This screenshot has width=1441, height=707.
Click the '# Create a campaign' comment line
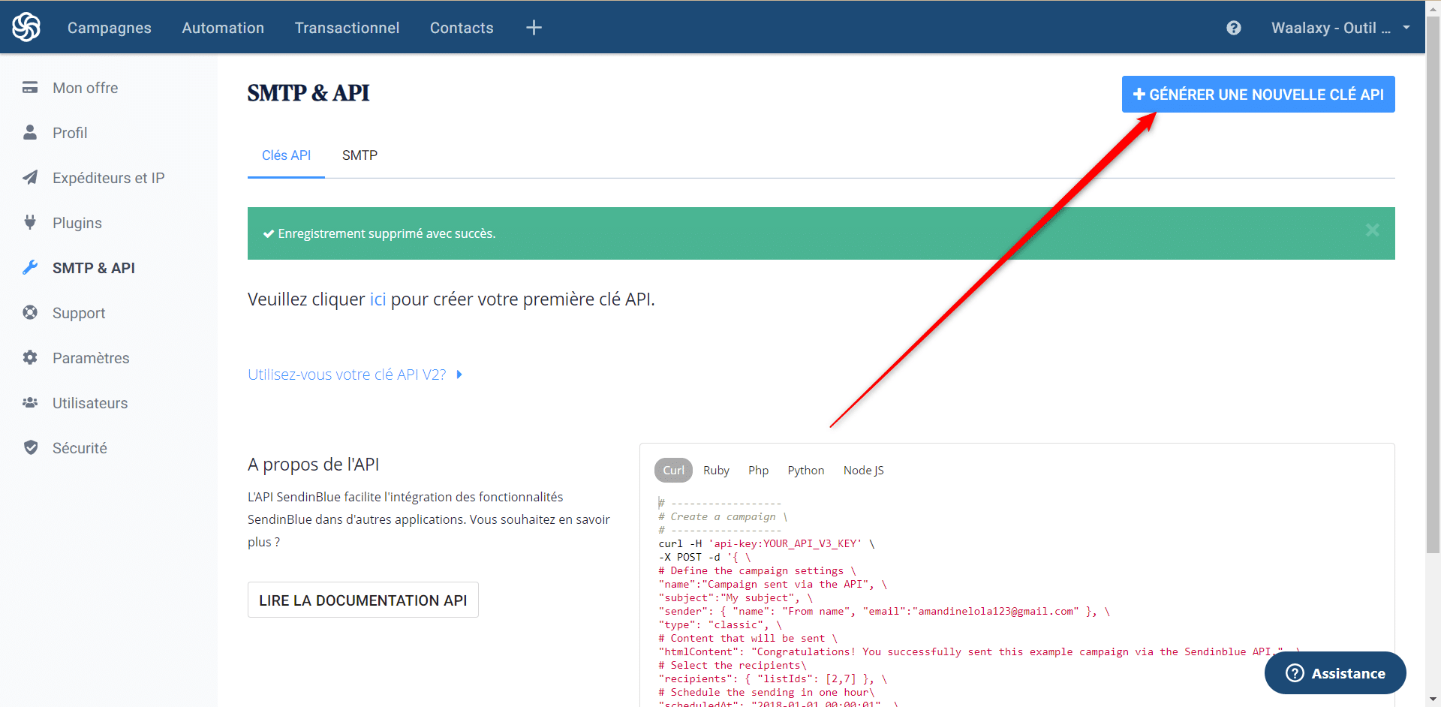[723, 516]
